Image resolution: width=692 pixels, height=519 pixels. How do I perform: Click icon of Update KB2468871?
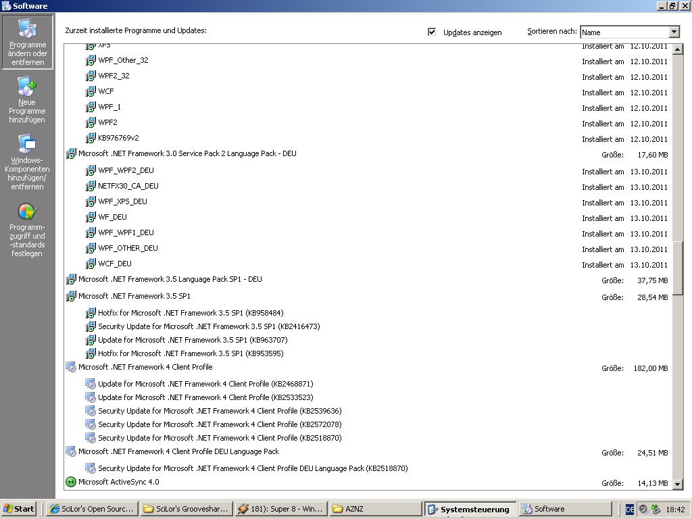[91, 384]
